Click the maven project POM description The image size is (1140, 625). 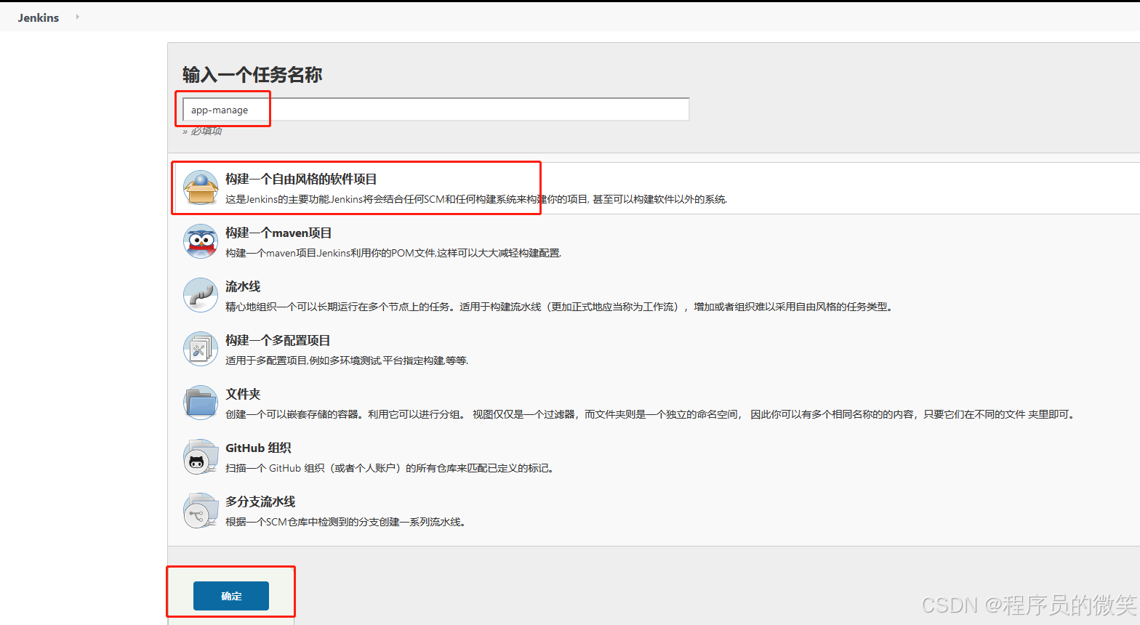393,253
